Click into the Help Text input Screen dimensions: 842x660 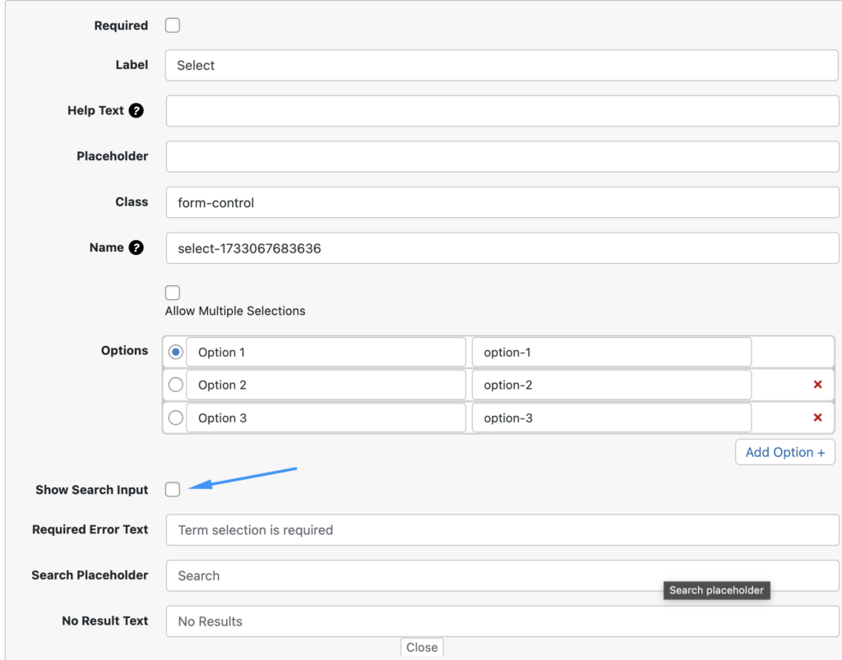pos(502,111)
